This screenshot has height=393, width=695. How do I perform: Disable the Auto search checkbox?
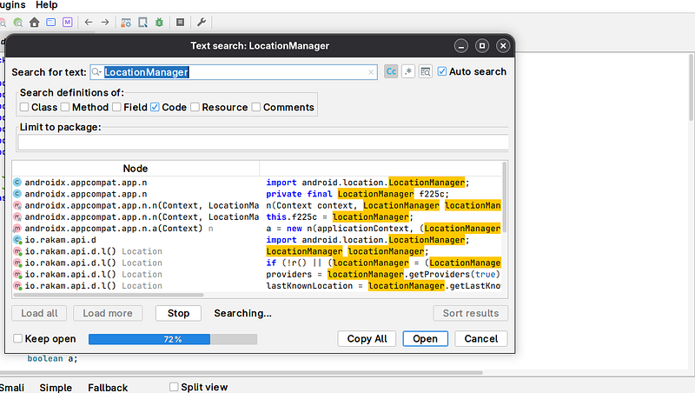[442, 71]
